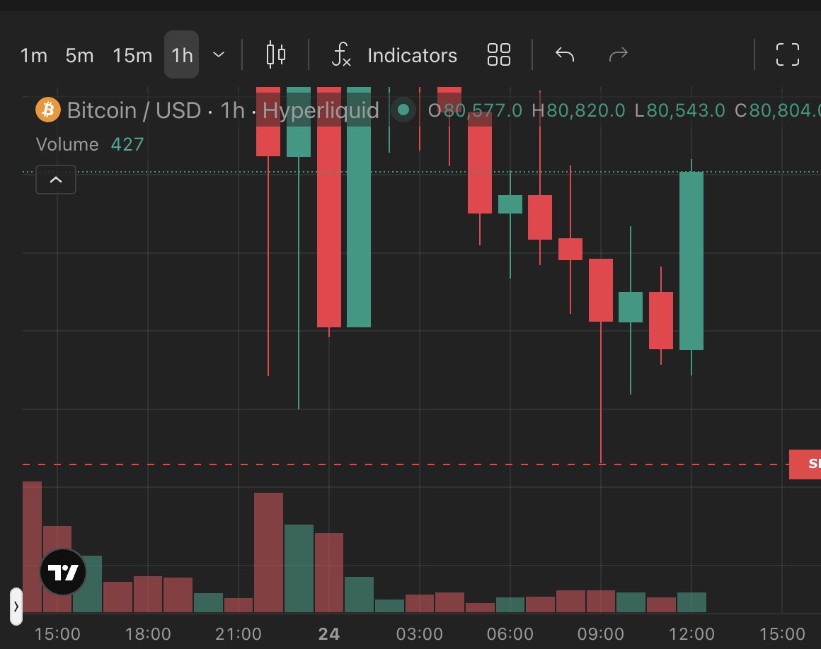Open the candlestick chart type selector
Viewport: 821px width, 649px height.
pyautogui.click(x=275, y=54)
